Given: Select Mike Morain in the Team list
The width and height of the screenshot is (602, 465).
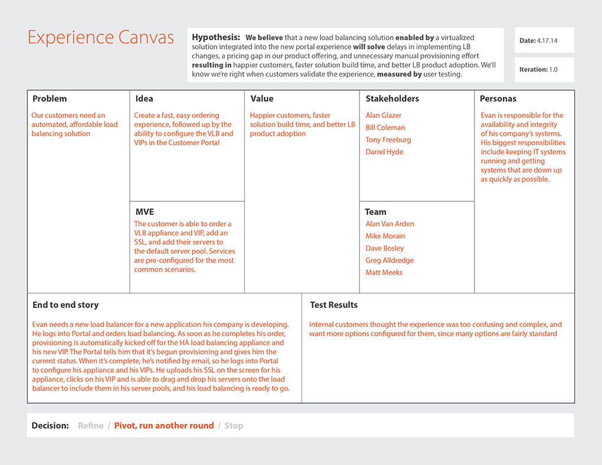Looking at the screenshot, I should (385, 236).
